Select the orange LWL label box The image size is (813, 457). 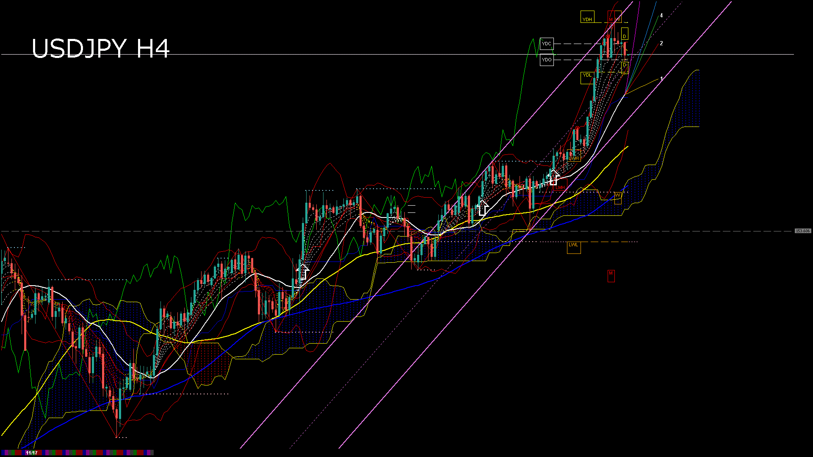tap(574, 247)
